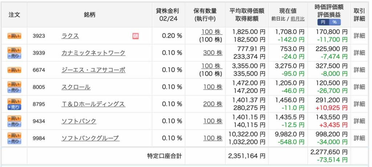Click the 買い button for ラクス
Image resolution: width=372 pixels, height=167 pixels.
(x=15, y=36)
